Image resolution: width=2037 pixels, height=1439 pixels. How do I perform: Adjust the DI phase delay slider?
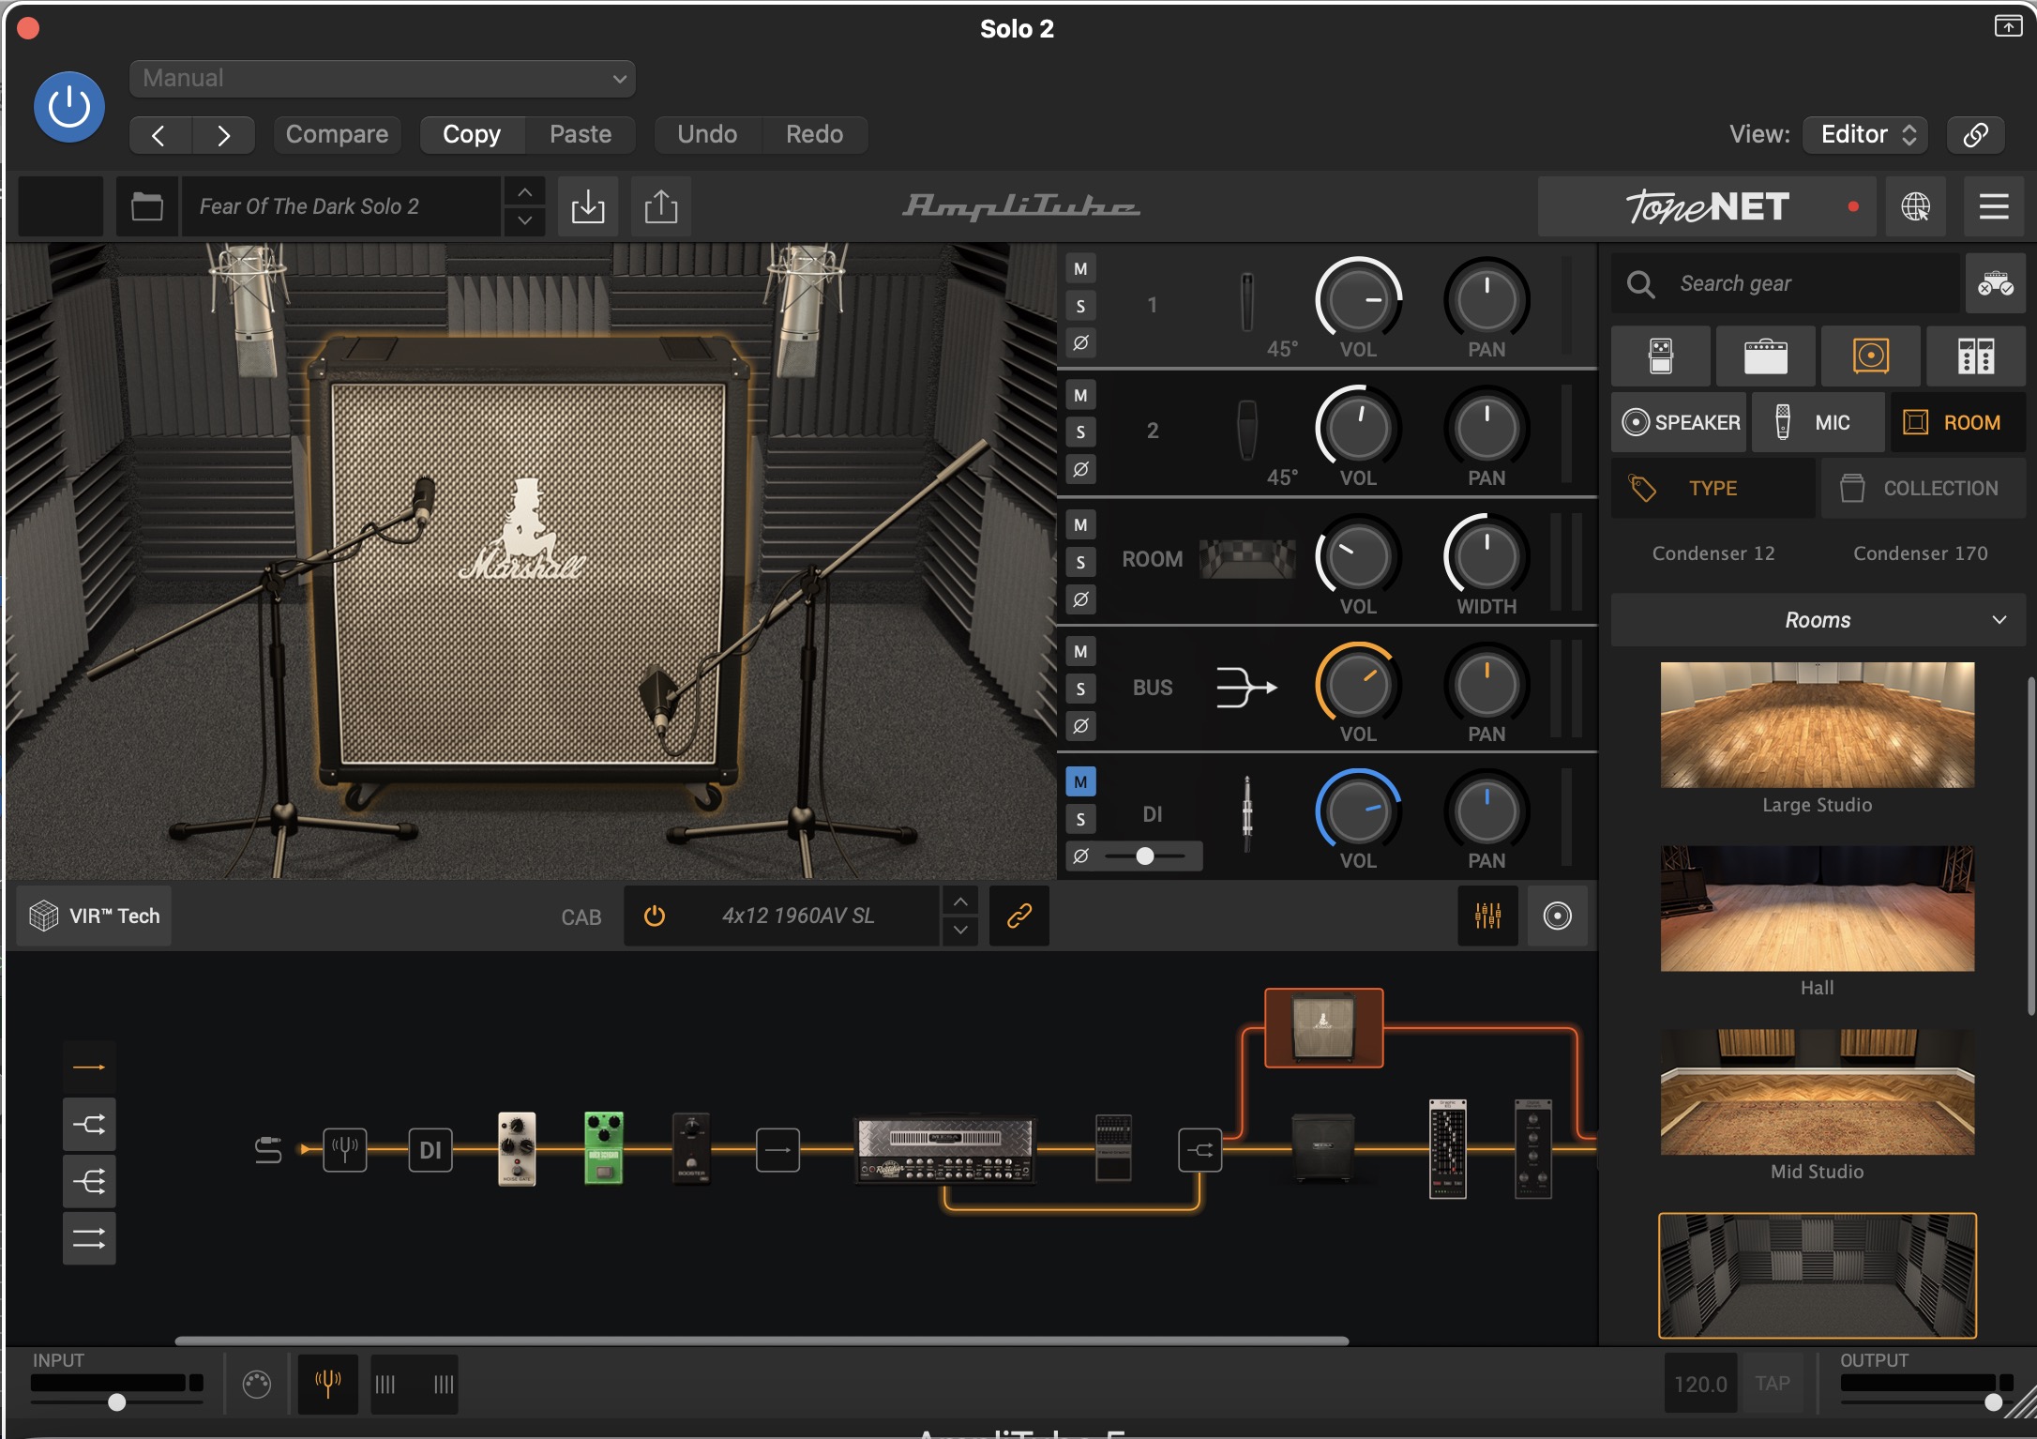click(x=1145, y=856)
